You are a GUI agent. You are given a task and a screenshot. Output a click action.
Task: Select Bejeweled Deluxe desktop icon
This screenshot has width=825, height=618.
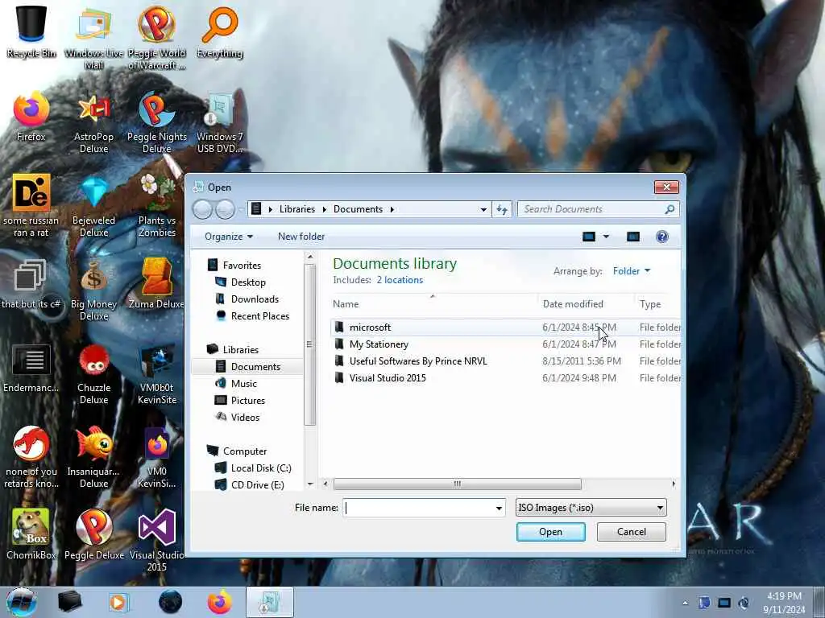[93, 205]
